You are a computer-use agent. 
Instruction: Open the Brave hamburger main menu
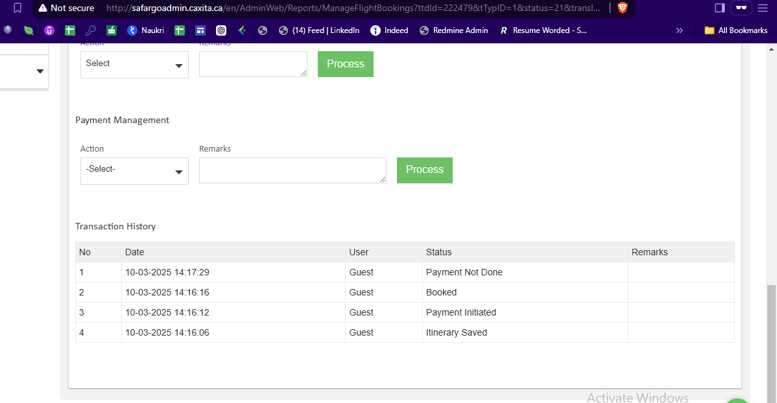(763, 8)
